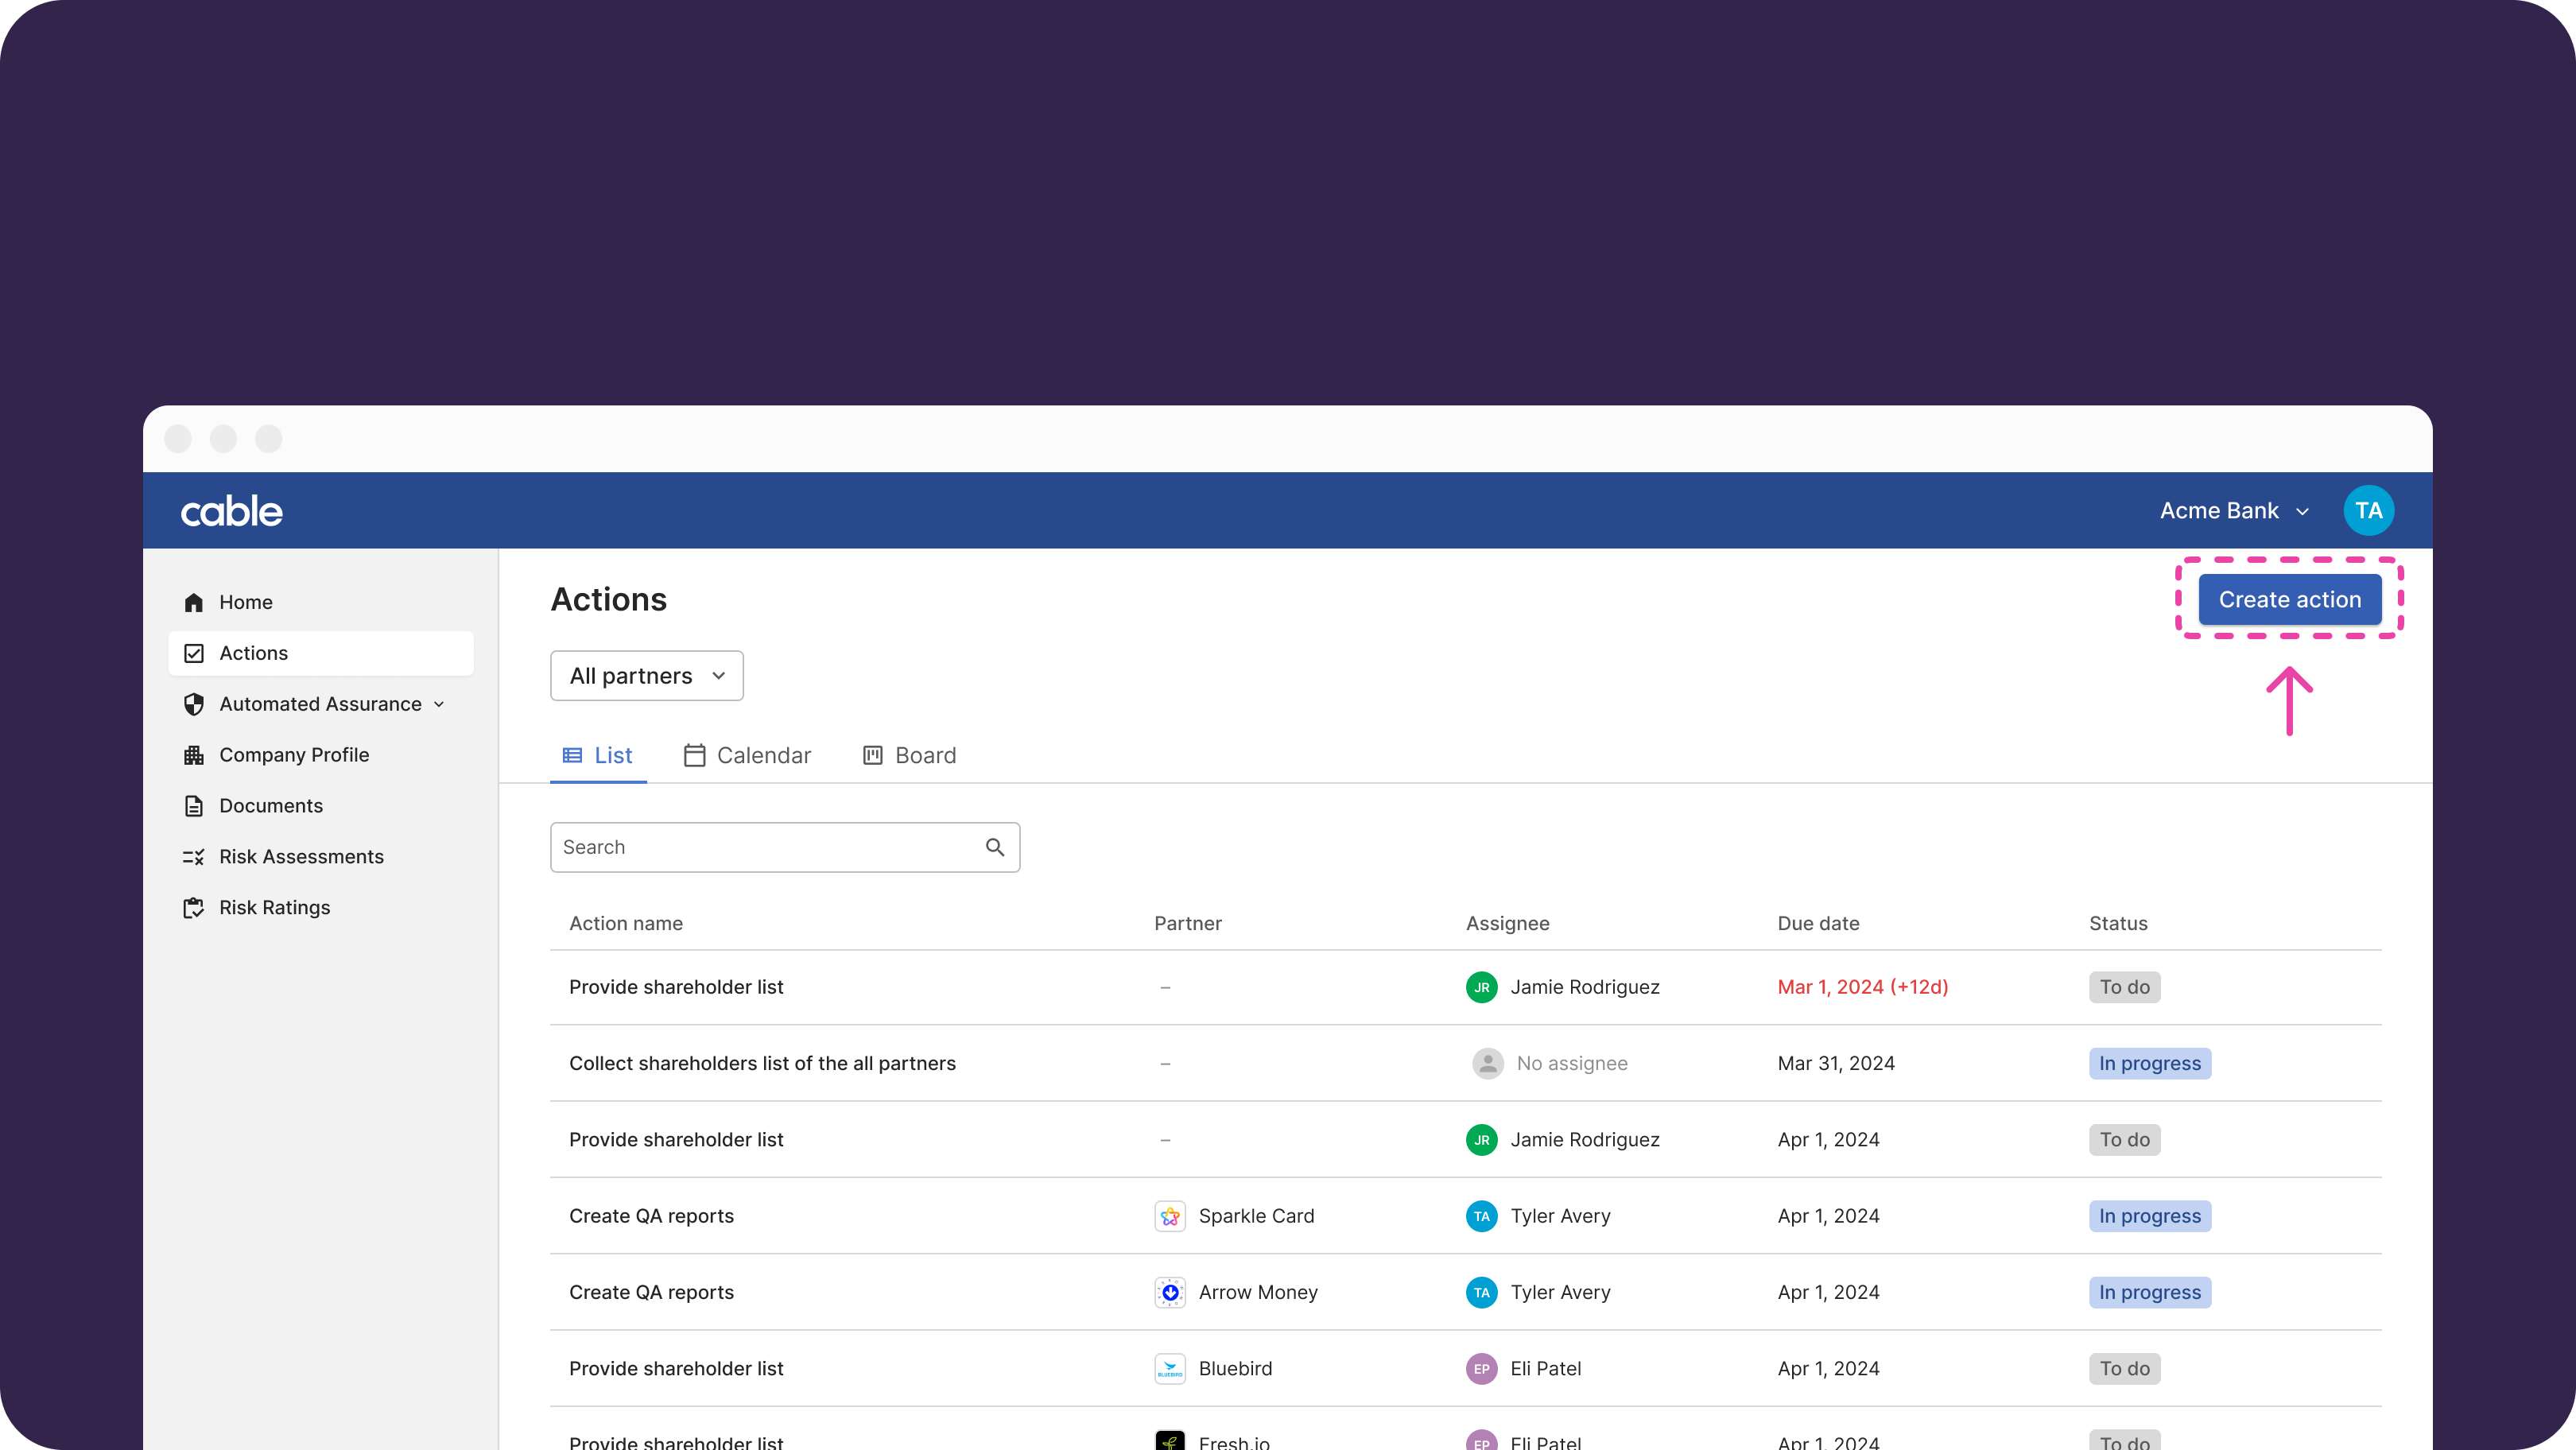Screen dimensions: 2576x1450
Task: Click the Home icon in sidebar
Action: pos(194,602)
